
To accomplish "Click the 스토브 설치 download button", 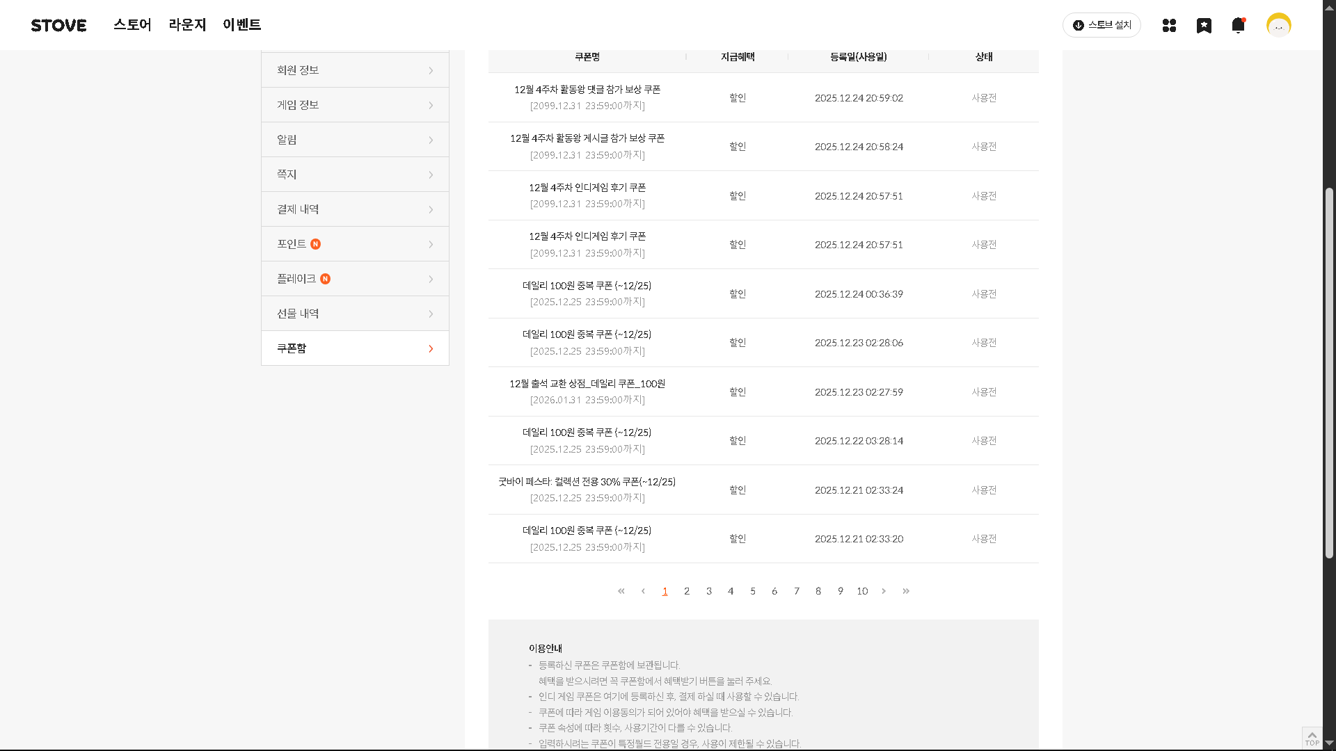I will pyautogui.click(x=1102, y=25).
